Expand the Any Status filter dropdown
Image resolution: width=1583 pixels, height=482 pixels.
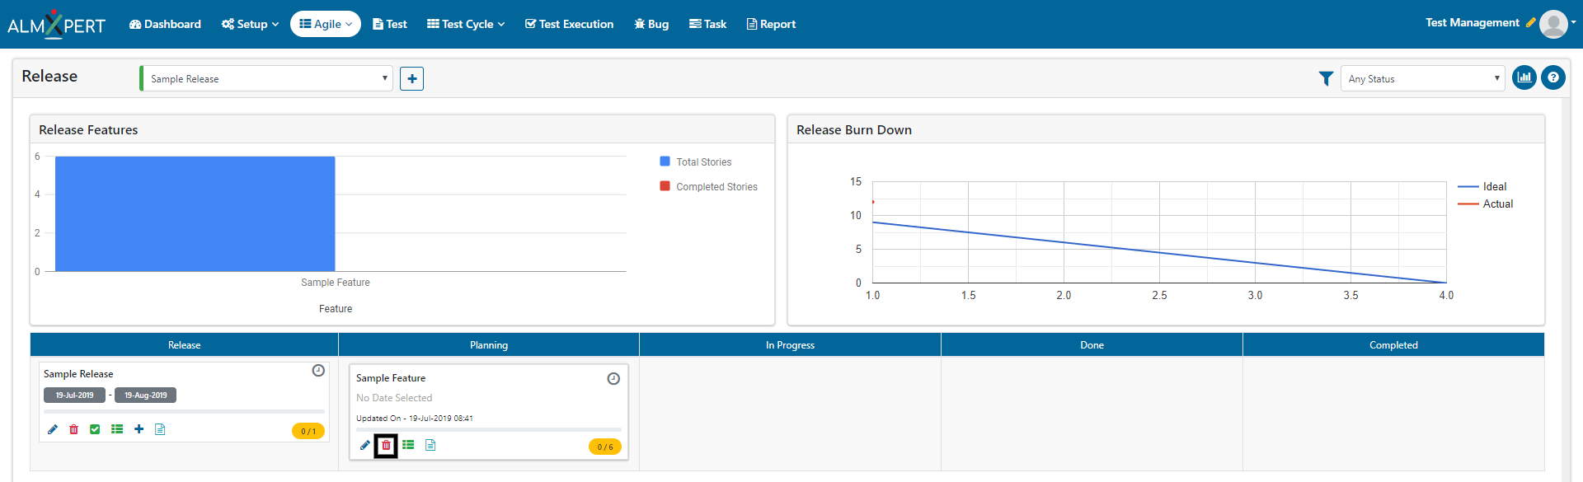(x=1422, y=79)
